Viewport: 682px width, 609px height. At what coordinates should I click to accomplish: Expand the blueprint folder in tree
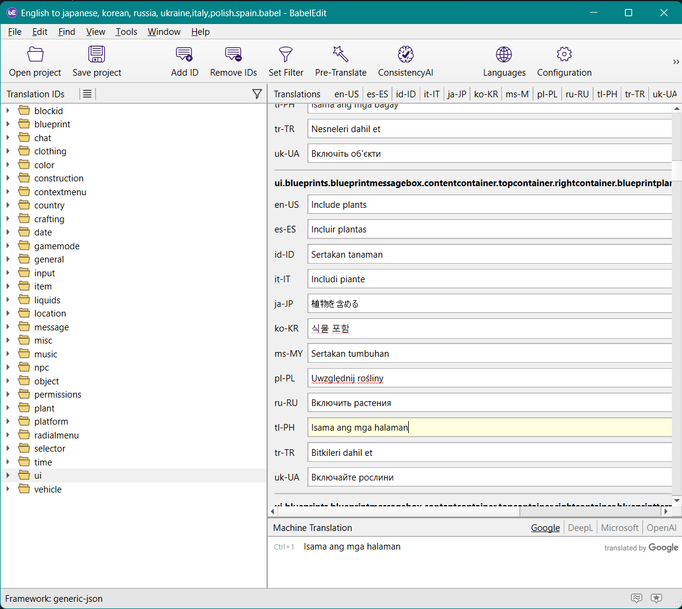(8, 124)
